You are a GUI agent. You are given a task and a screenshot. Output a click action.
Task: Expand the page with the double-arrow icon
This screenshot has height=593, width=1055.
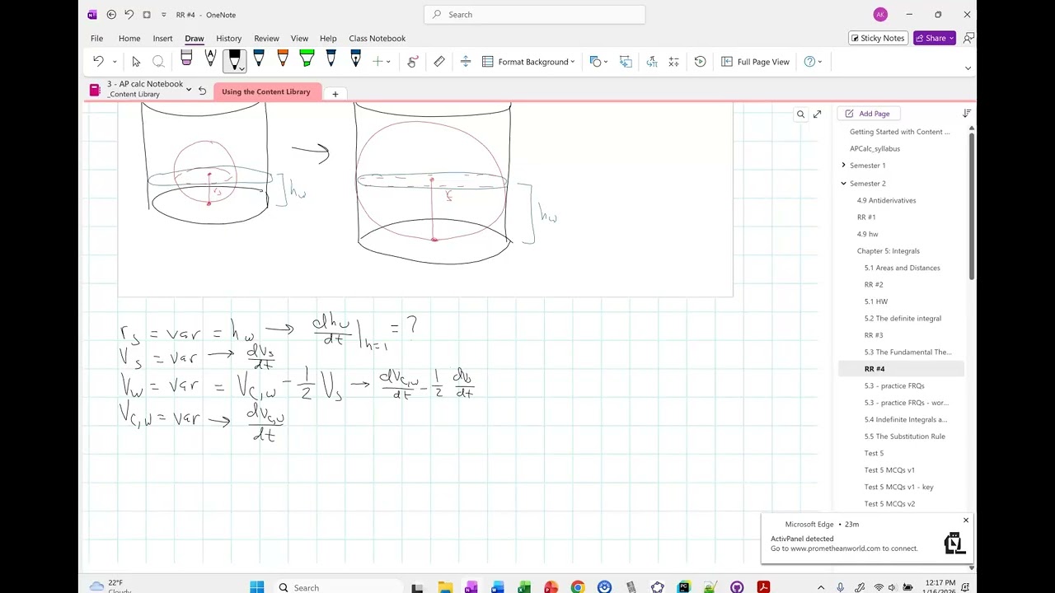(x=817, y=114)
